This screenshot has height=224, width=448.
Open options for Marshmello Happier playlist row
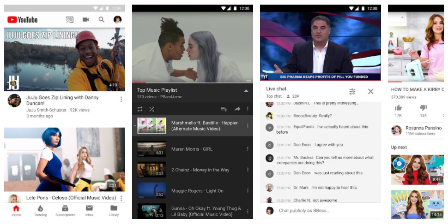click(248, 126)
